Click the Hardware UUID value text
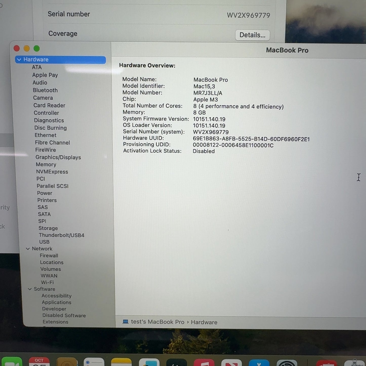This screenshot has width=366, height=366. (x=251, y=139)
